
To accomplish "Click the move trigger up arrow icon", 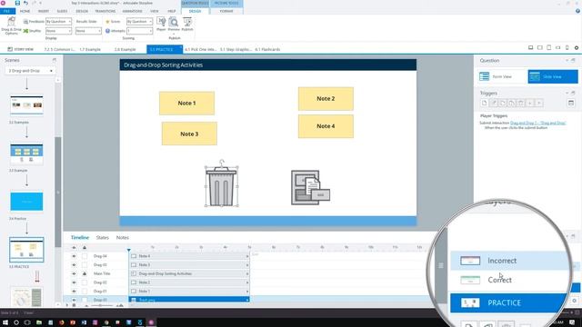I will pos(529,103).
